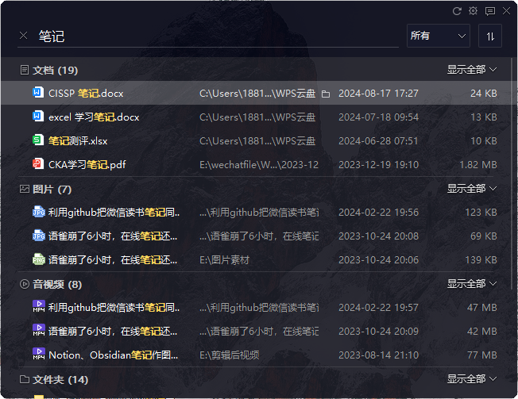Image resolution: width=518 pixels, height=399 pixels.
Task: Expand 显示全部 for 图片 section
Action: [x=471, y=189]
